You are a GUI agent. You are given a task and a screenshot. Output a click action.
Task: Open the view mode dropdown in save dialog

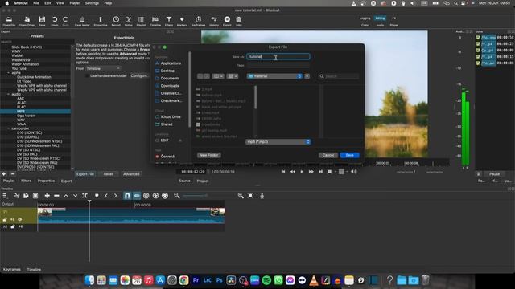[218, 76]
